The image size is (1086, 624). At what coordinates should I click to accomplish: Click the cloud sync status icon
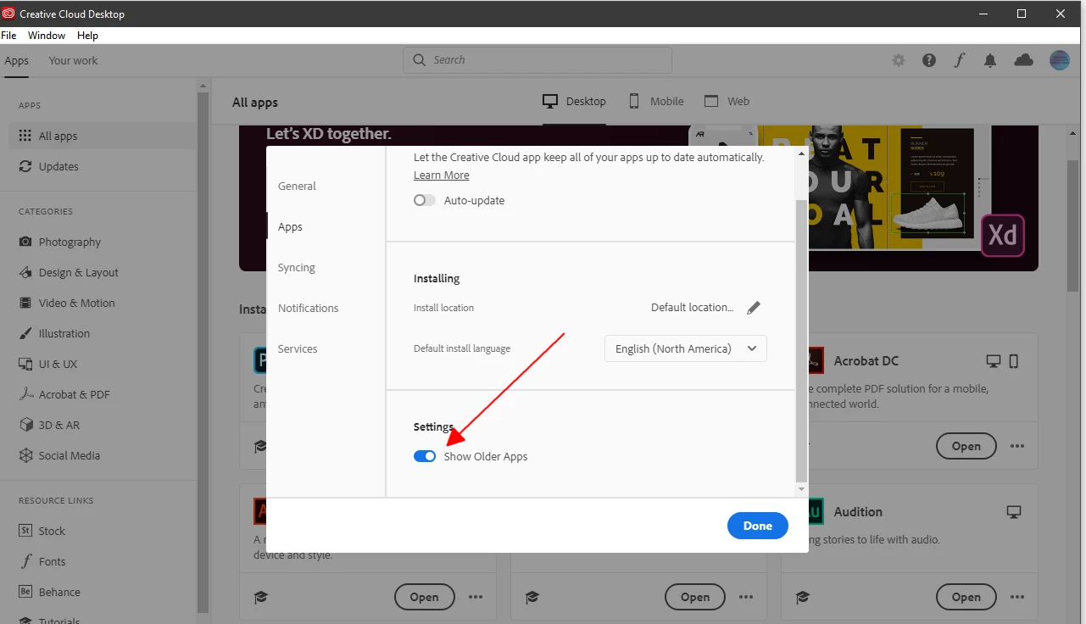pyautogui.click(x=1024, y=59)
